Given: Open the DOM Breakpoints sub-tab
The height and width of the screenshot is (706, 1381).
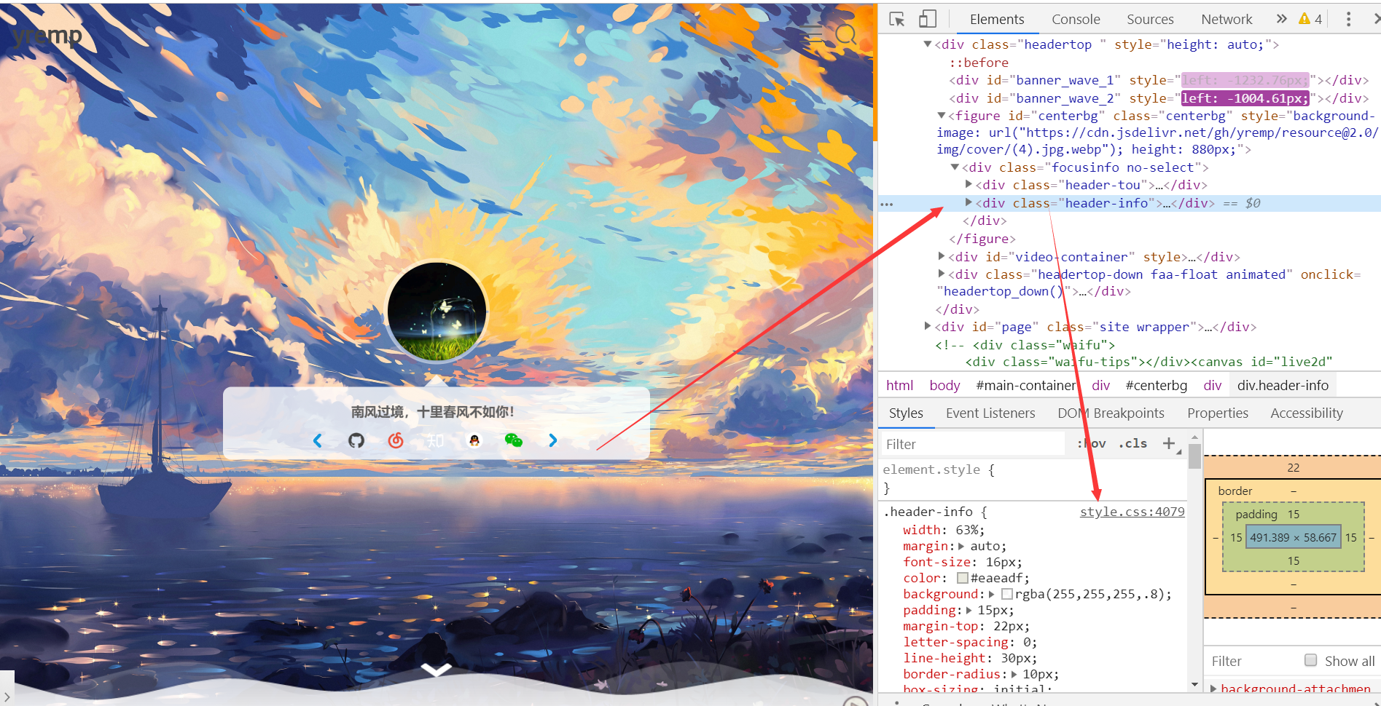Looking at the screenshot, I should tap(1111, 413).
